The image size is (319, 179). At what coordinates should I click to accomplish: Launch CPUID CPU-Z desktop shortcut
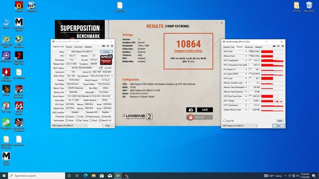[6, 57]
